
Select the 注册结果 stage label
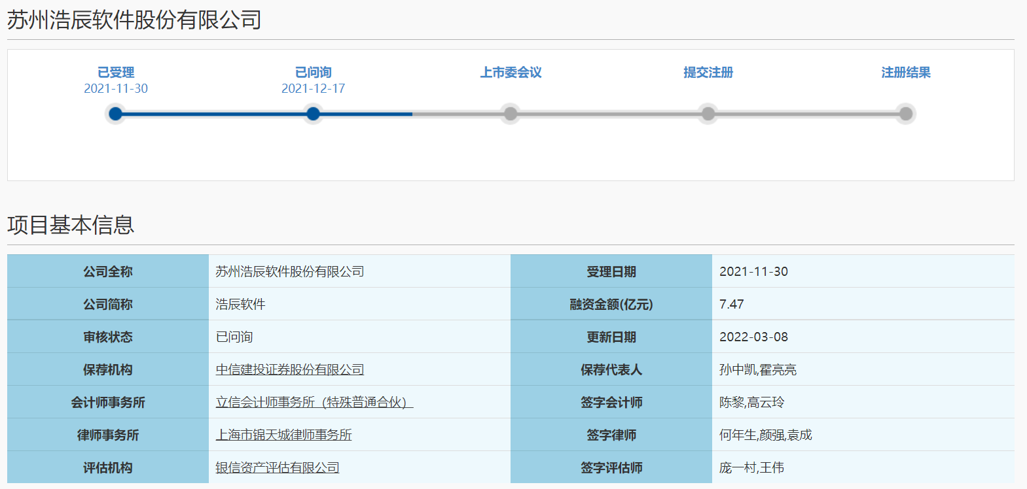tap(906, 73)
